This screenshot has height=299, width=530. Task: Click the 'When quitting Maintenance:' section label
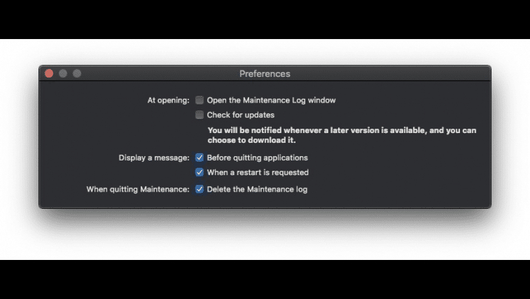pos(138,189)
